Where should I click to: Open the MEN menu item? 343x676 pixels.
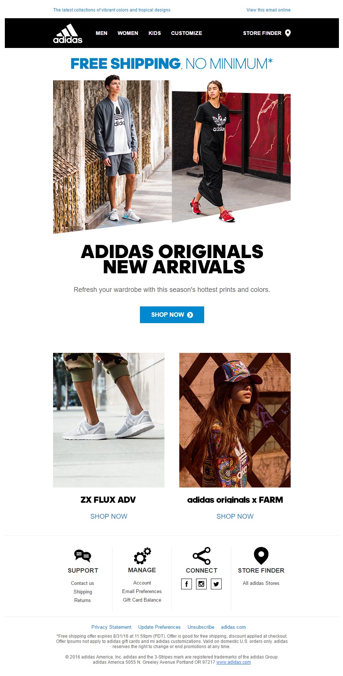click(101, 33)
